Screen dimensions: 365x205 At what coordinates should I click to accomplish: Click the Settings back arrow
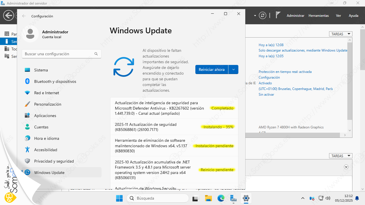click(x=24, y=16)
